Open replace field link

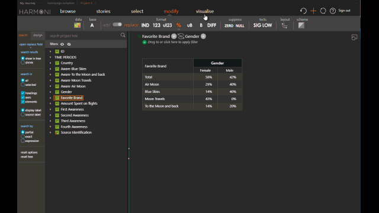click(x=31, y=44)
